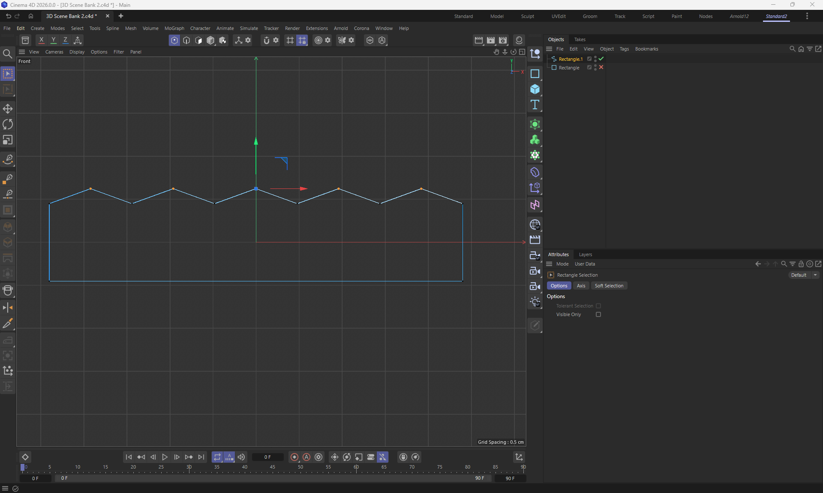823x493 pixels.
Task: Click the Cube primitive icon
Action: pyautogui.click(x=535, y=89)
